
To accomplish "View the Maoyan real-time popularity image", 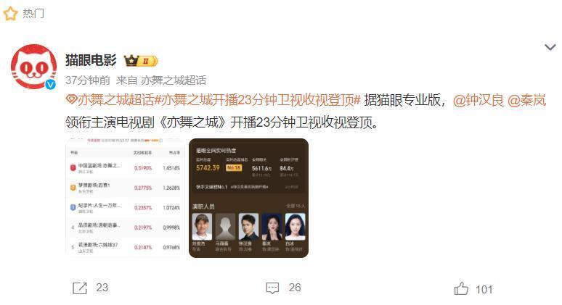I will tap(249, 198).
